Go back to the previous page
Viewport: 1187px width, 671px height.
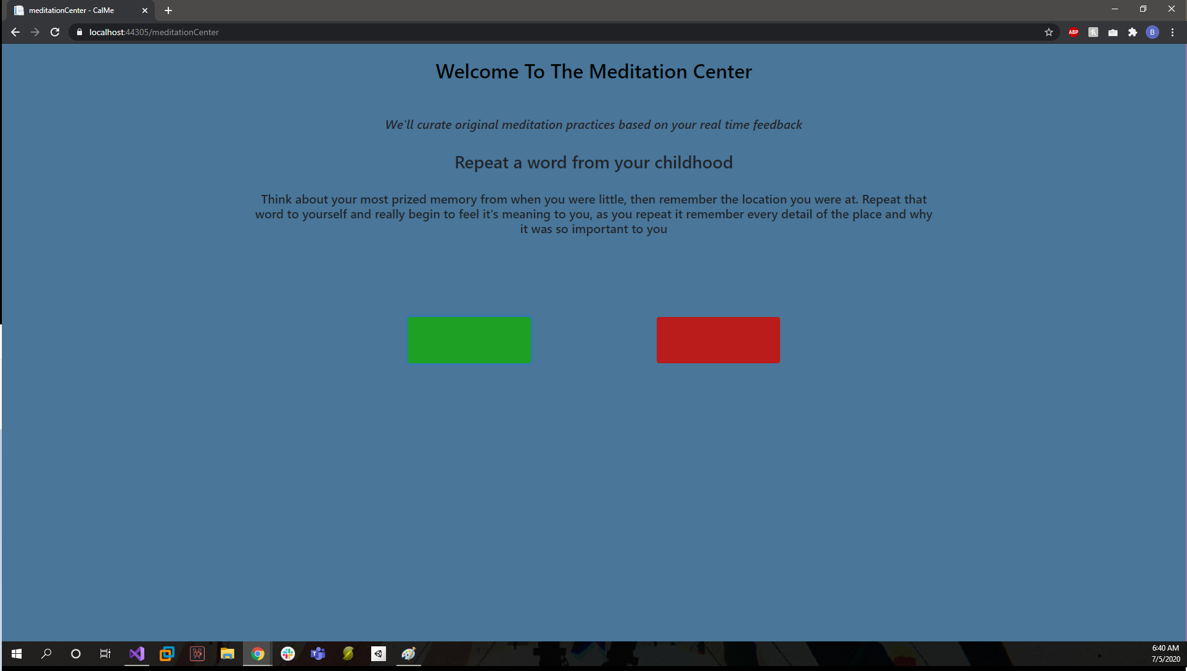tap(15, 32)
